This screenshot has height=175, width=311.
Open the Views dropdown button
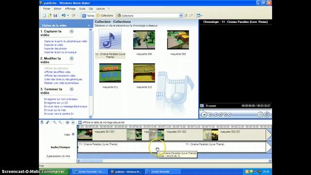click(x=199, y=16)
